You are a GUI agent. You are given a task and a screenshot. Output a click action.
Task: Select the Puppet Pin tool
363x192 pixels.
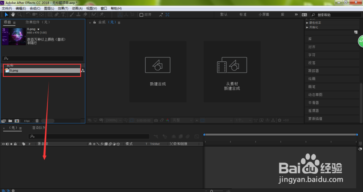(102, 15)
